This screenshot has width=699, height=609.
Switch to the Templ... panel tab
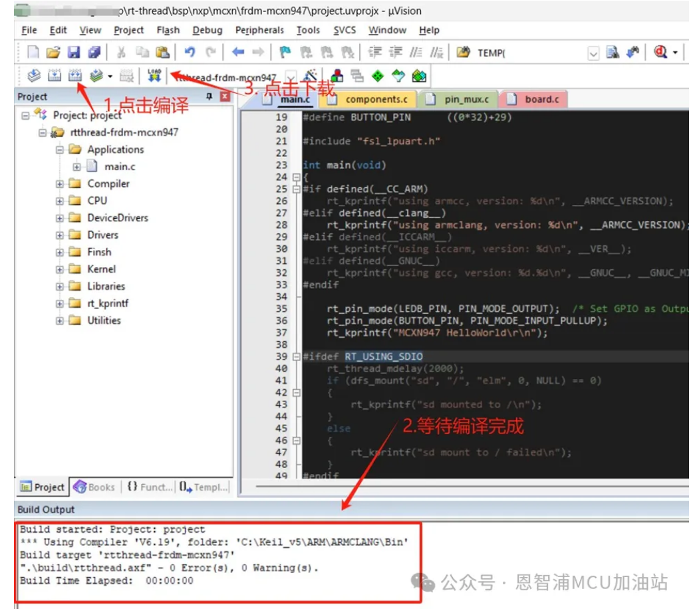pos(204,487)
